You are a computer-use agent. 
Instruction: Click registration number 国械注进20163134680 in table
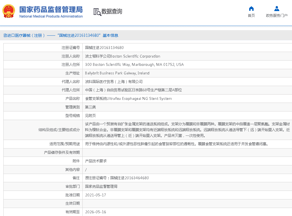(104, 48)
